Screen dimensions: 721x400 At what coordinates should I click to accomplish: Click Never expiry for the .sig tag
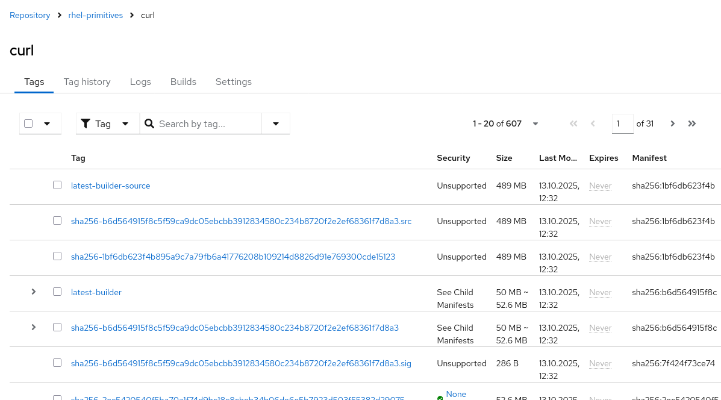(600, 363)
